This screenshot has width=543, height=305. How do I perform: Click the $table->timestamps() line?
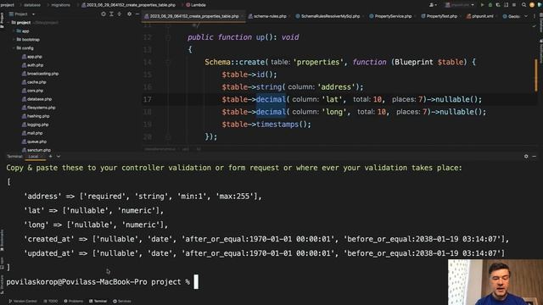266,125
